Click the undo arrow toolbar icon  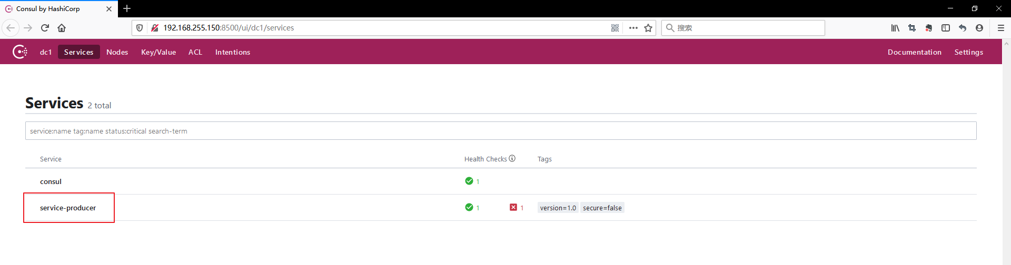[x=963, y=28]
